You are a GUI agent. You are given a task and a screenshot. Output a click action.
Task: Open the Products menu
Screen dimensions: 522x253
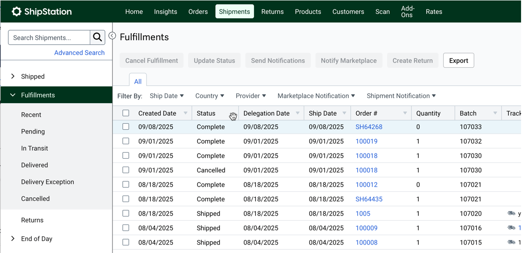coord(308,12)
